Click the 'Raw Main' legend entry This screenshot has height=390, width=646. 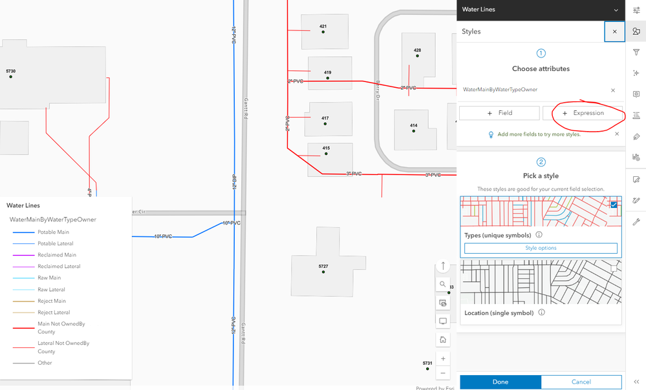(x=49, y=278)
